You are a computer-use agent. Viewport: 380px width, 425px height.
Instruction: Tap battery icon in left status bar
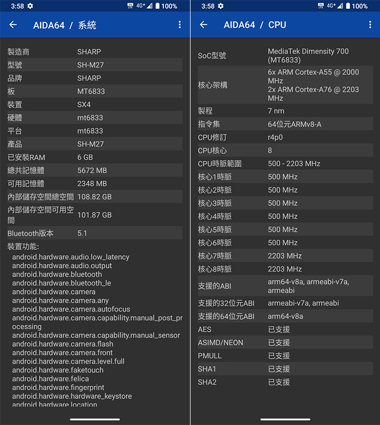157,6
